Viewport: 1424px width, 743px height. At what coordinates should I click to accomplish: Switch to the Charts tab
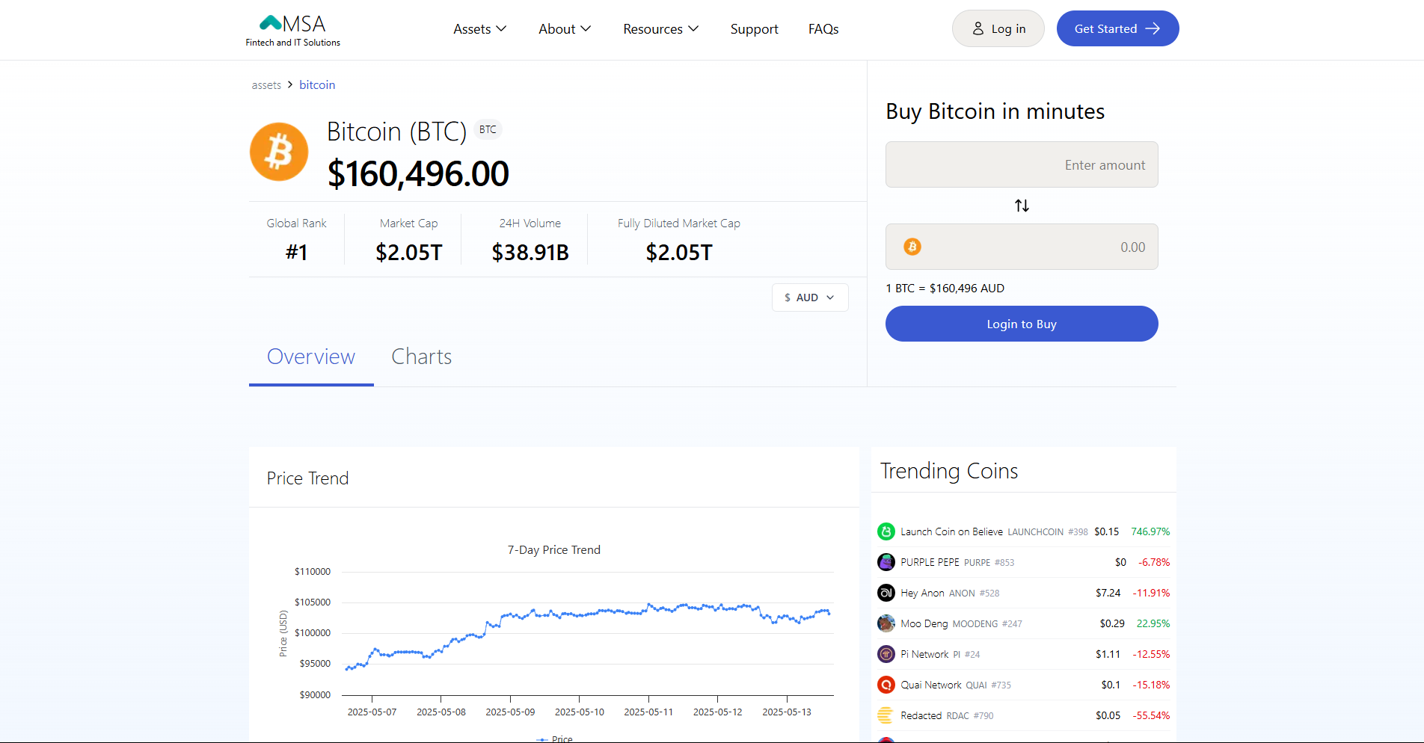(421, 357)
